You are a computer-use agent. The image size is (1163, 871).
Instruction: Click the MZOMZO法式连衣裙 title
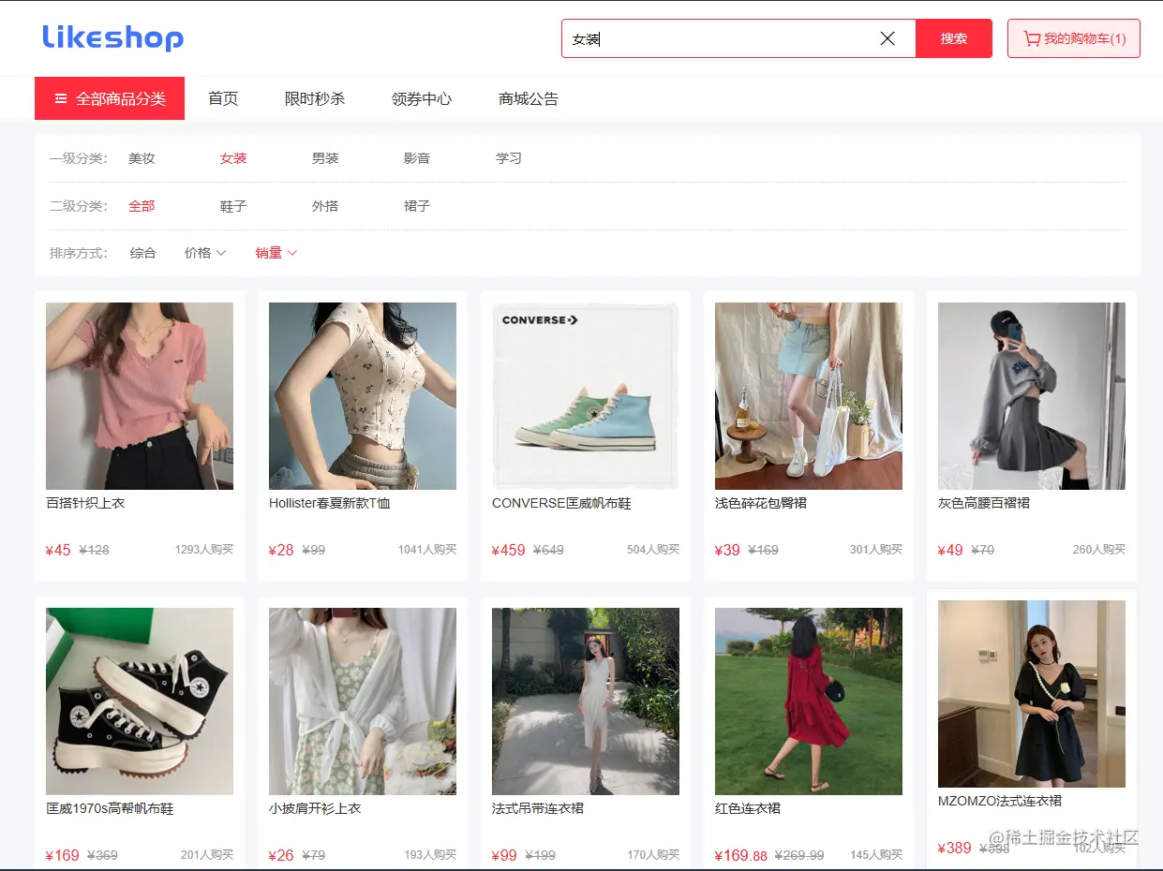1000,801
